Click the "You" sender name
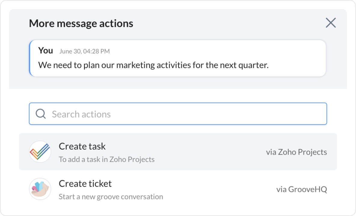 [45, 51]
